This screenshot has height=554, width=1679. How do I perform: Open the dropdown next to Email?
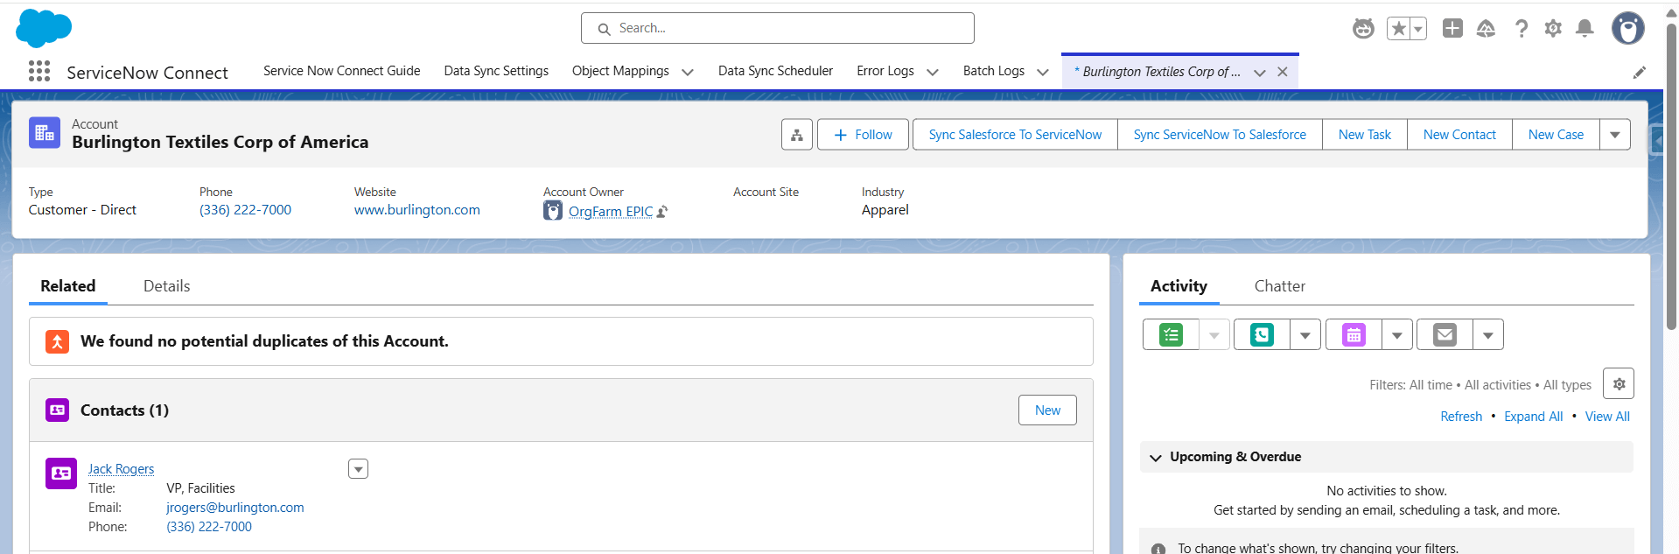pyautogui.click(x=1488, y=334)
